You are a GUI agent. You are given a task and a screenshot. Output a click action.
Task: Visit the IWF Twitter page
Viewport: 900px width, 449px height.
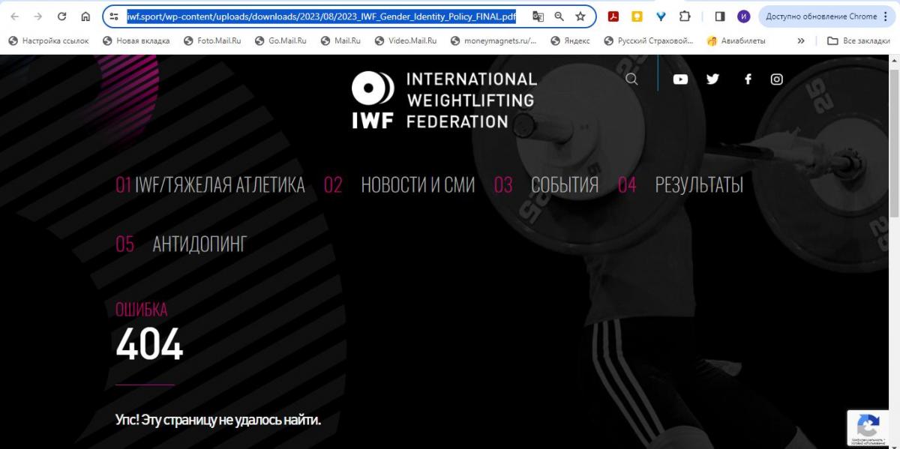click(712, 79)
